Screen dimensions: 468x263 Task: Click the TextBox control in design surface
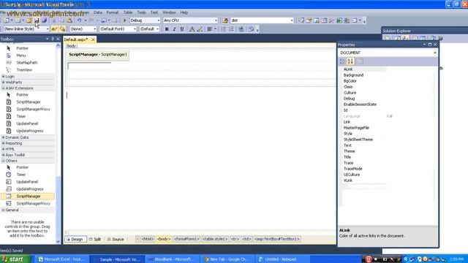(x=89, y=66)
